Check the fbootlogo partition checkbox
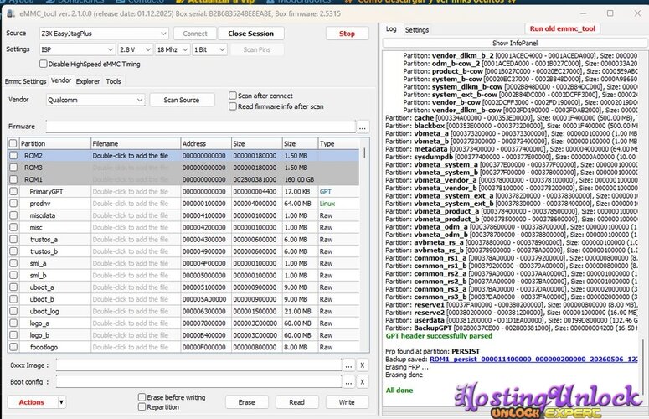Image resolution: width=649 pixels, height=419 pixels. 13,347
